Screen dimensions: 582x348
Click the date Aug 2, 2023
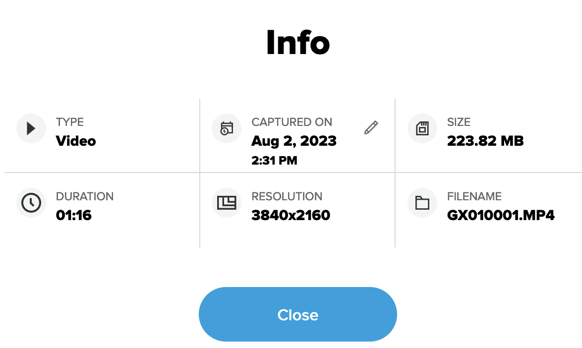point(293,141)
